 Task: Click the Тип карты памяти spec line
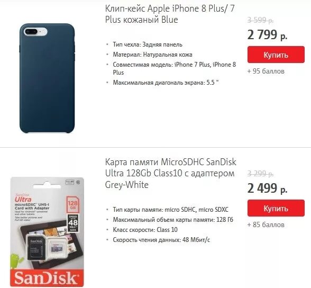point(170,210)
